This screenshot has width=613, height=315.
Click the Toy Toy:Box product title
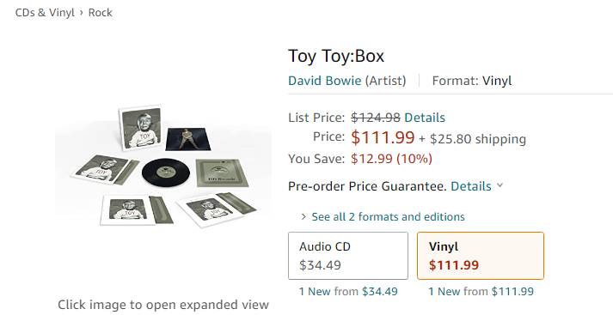tap(336, 56)
